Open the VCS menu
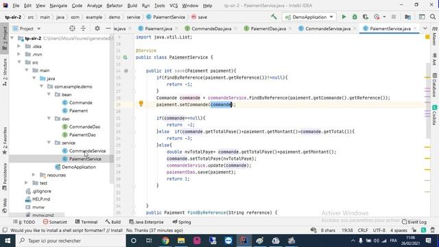439x247 pixels. pyautogui.click(x=174, y=5)
